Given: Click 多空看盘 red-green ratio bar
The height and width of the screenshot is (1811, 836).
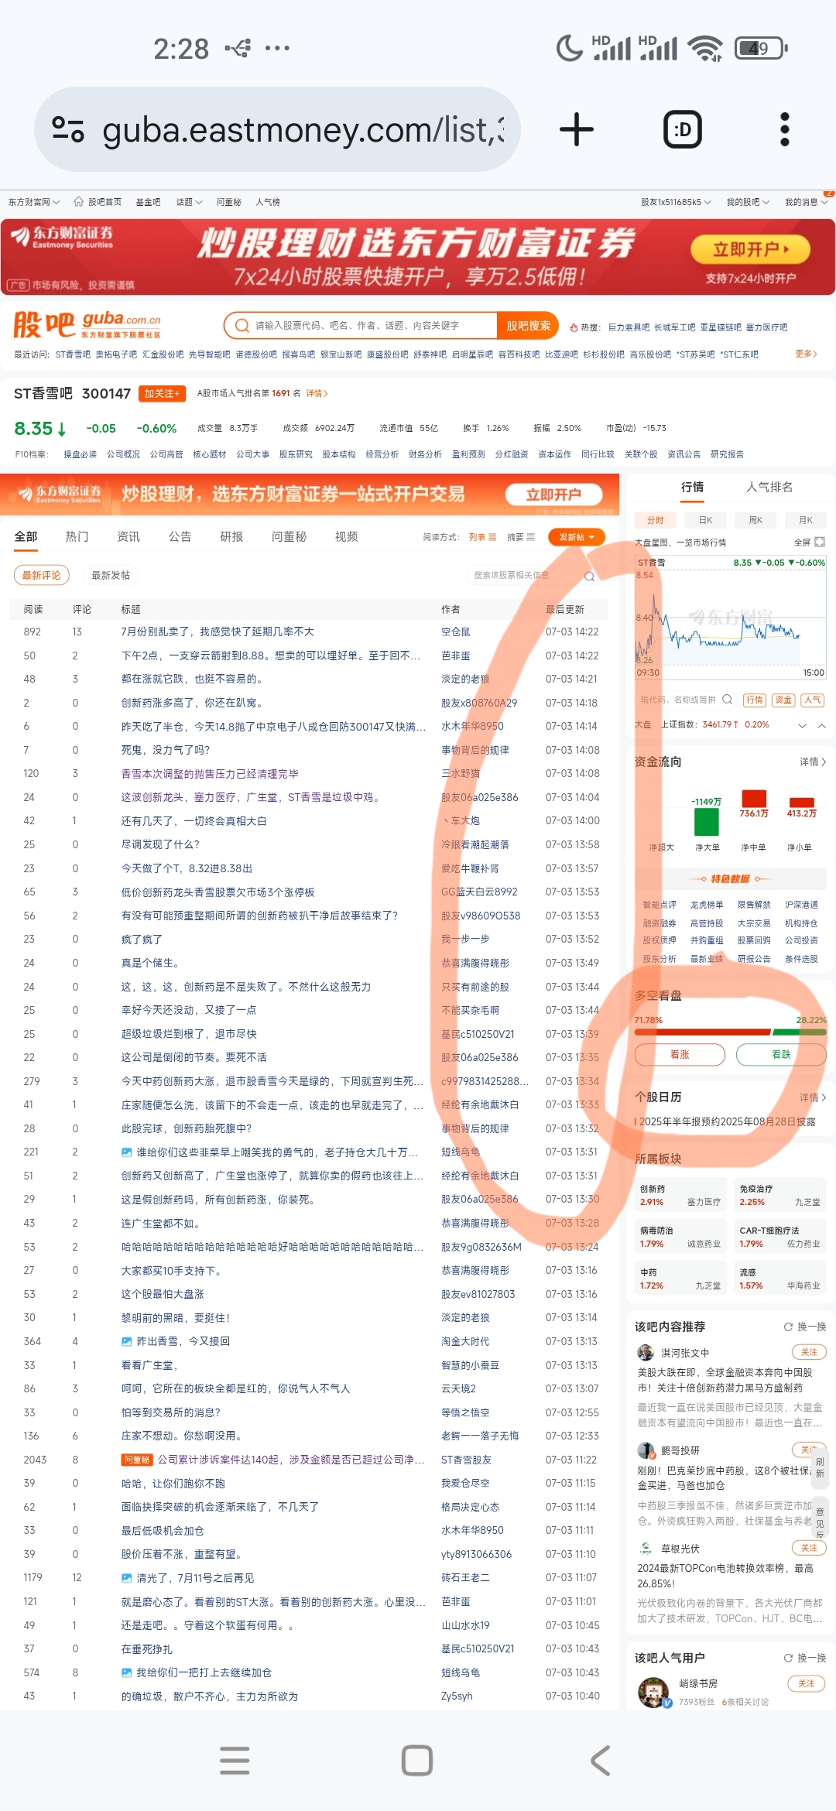Looking at the screenshot, I should [731, 1032].
